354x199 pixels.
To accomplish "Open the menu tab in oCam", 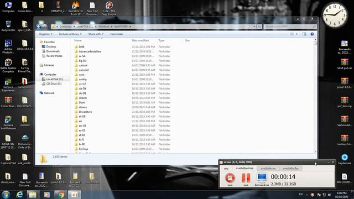I will pos(226,169).
